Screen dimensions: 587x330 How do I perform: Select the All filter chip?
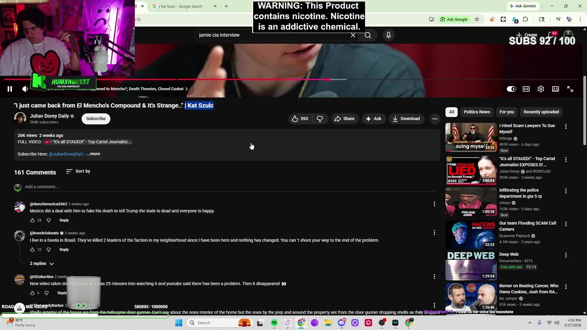click(x=452, y=112)
